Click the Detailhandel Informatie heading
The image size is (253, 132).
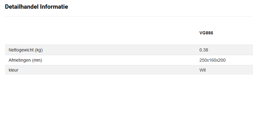(x=36, y=7)
